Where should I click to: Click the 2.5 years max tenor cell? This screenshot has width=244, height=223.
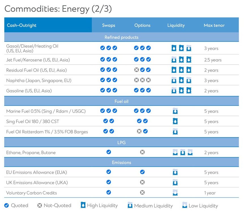click(213, 60)
